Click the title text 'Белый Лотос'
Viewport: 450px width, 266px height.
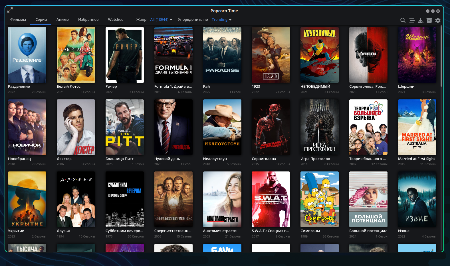tap(68, 87)
